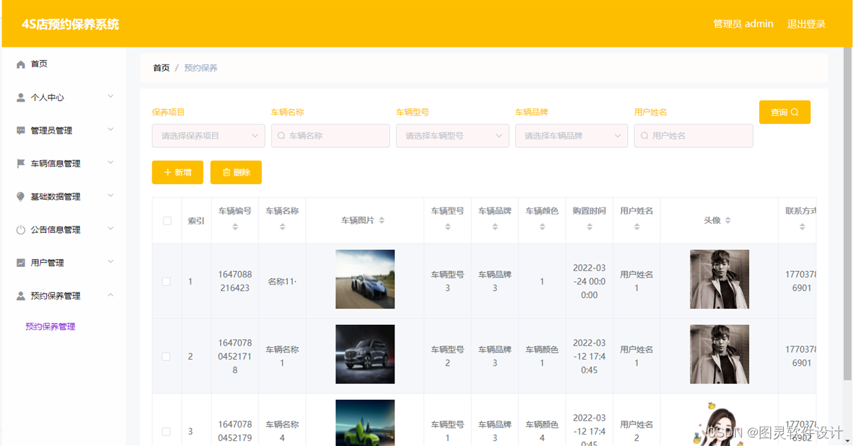Click the 管理员管理 monitor icon
Screen dimensions: 854x446
[x=20, y=130]
